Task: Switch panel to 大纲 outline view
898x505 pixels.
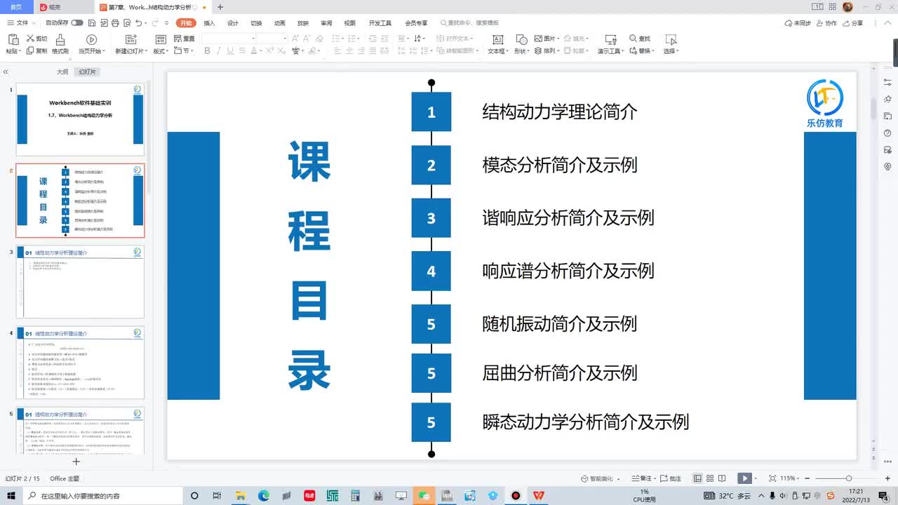Action: pyautogui.click(x=62, y=72)
